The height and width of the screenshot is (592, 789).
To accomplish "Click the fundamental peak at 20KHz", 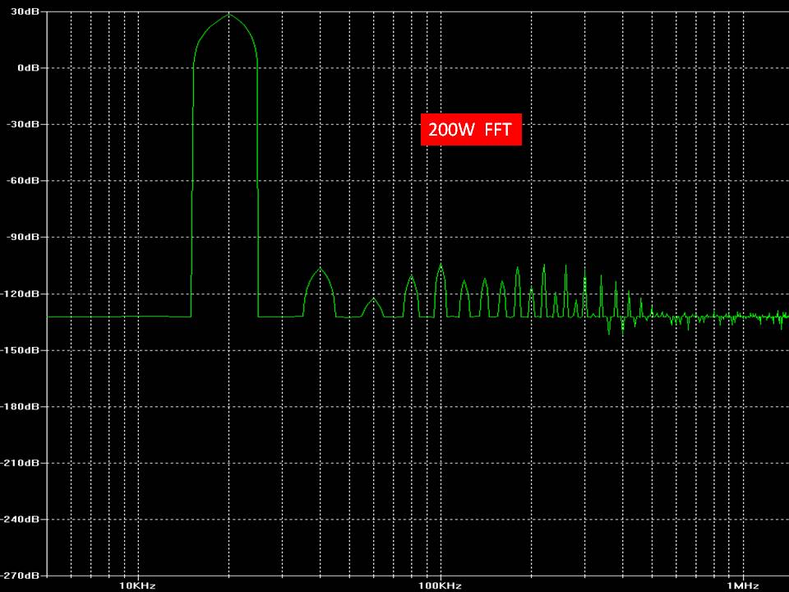I will [229, 14].
